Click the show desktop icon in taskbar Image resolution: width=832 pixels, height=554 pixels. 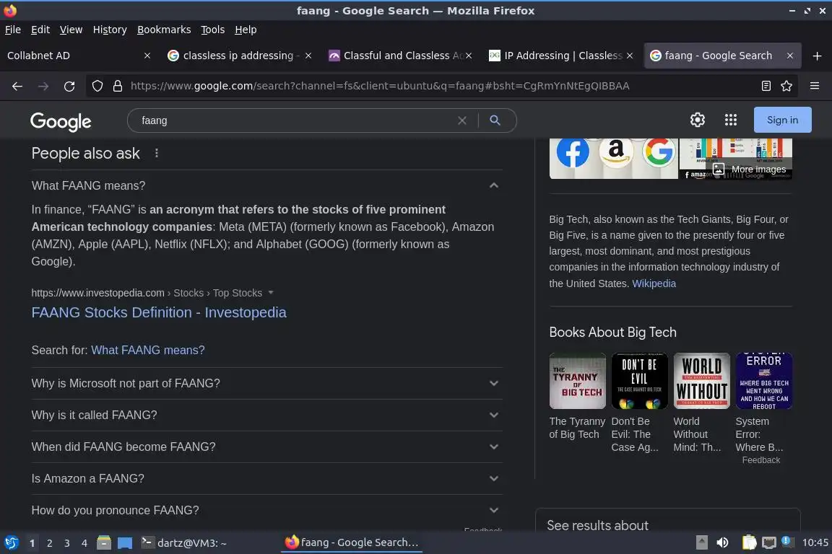(x=125, y=543)
